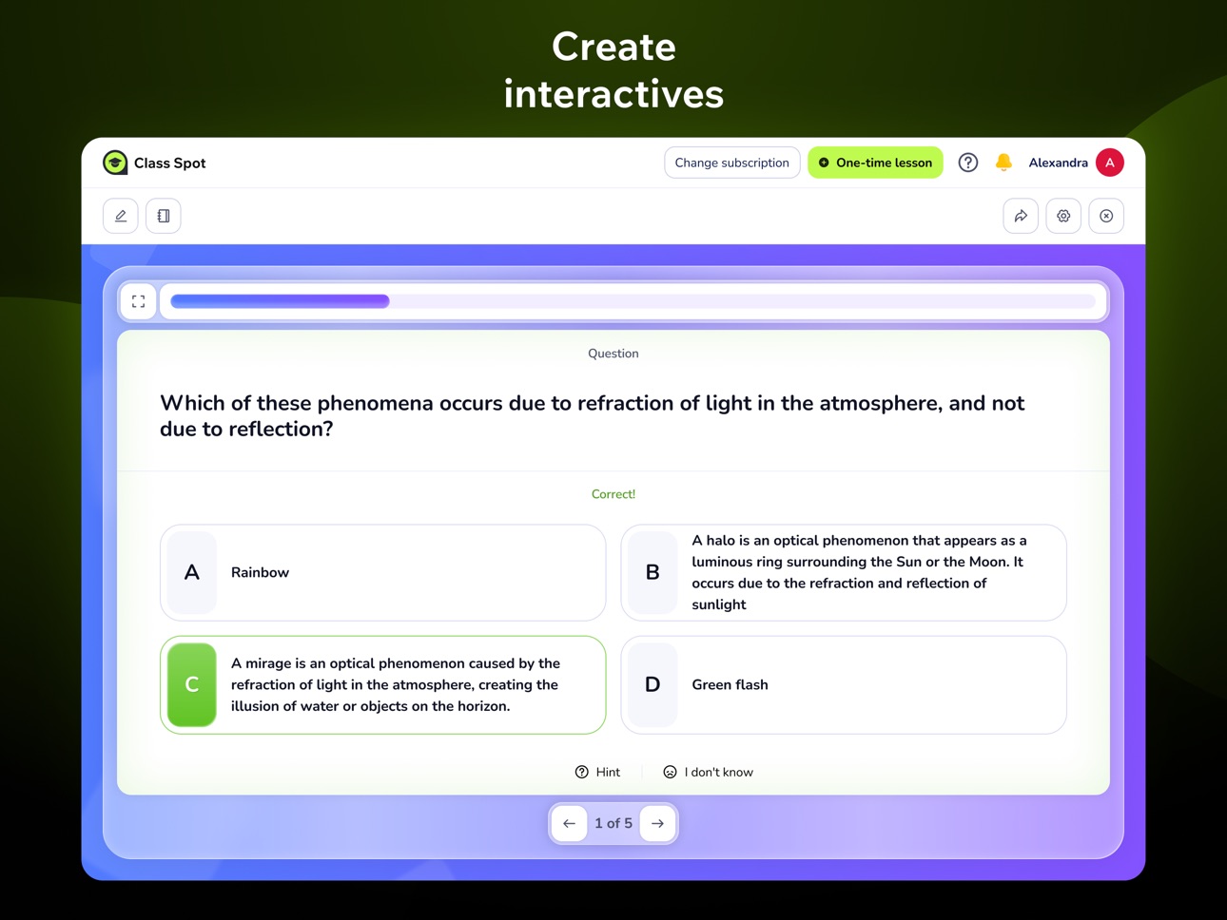
Task: Select answer C about a mirage
Action: point(383,684)
